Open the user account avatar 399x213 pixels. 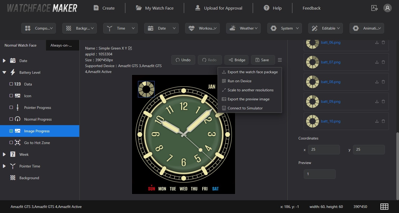pyautogui.click(x=387, y=8)
